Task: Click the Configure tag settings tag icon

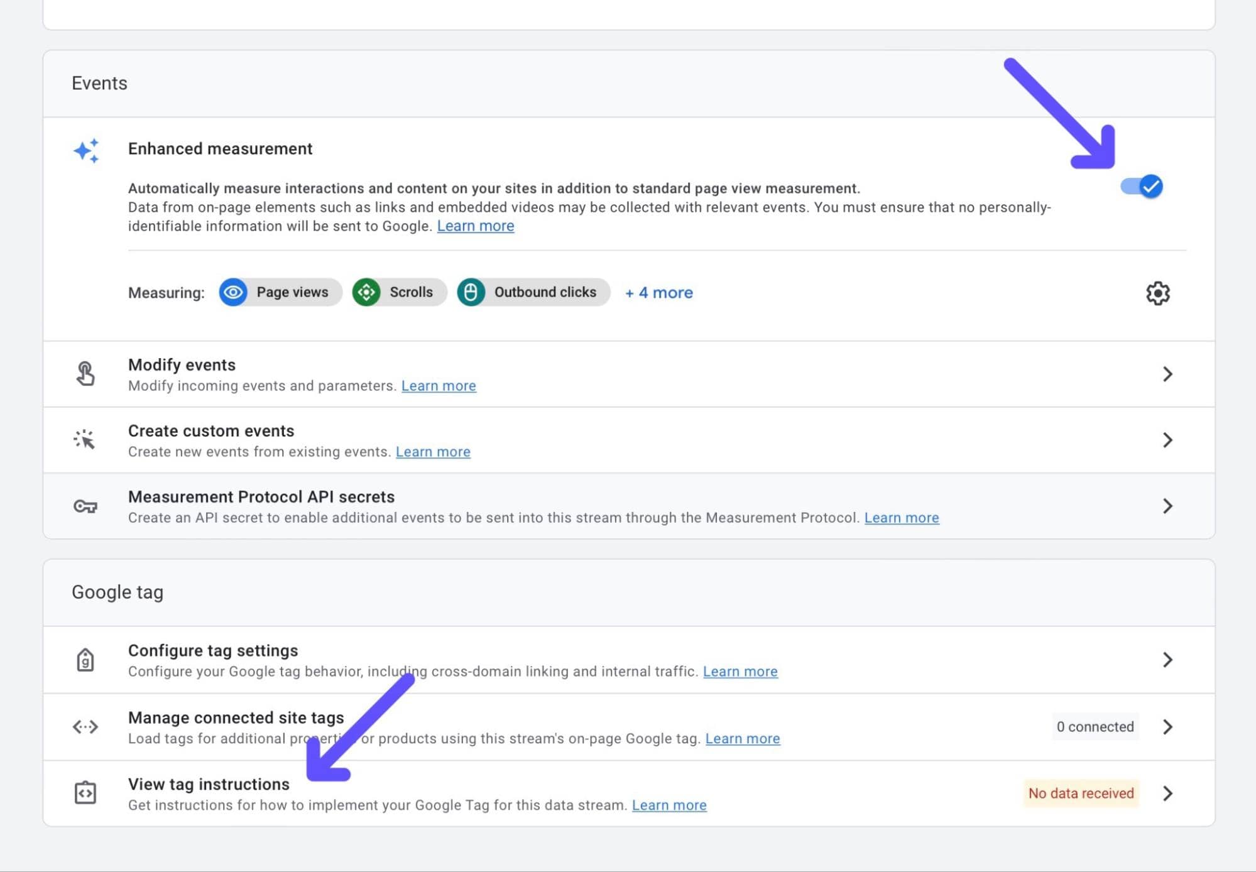Action: [85, 660]
